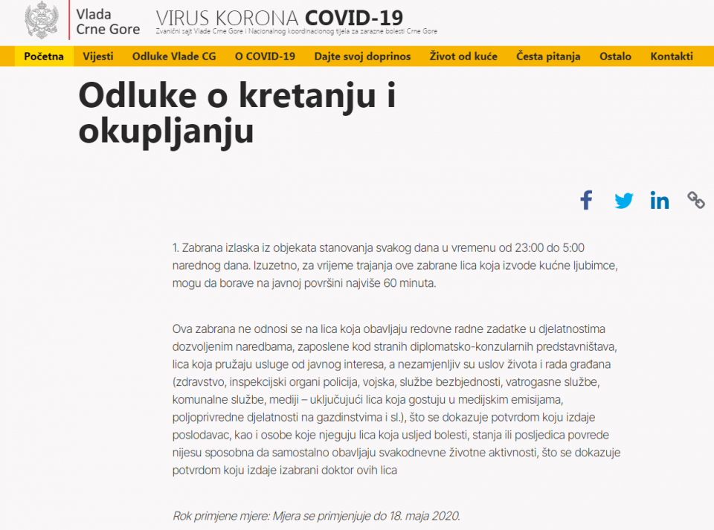
Task: Share the page on LinkedIn
Action: [659, 201]
